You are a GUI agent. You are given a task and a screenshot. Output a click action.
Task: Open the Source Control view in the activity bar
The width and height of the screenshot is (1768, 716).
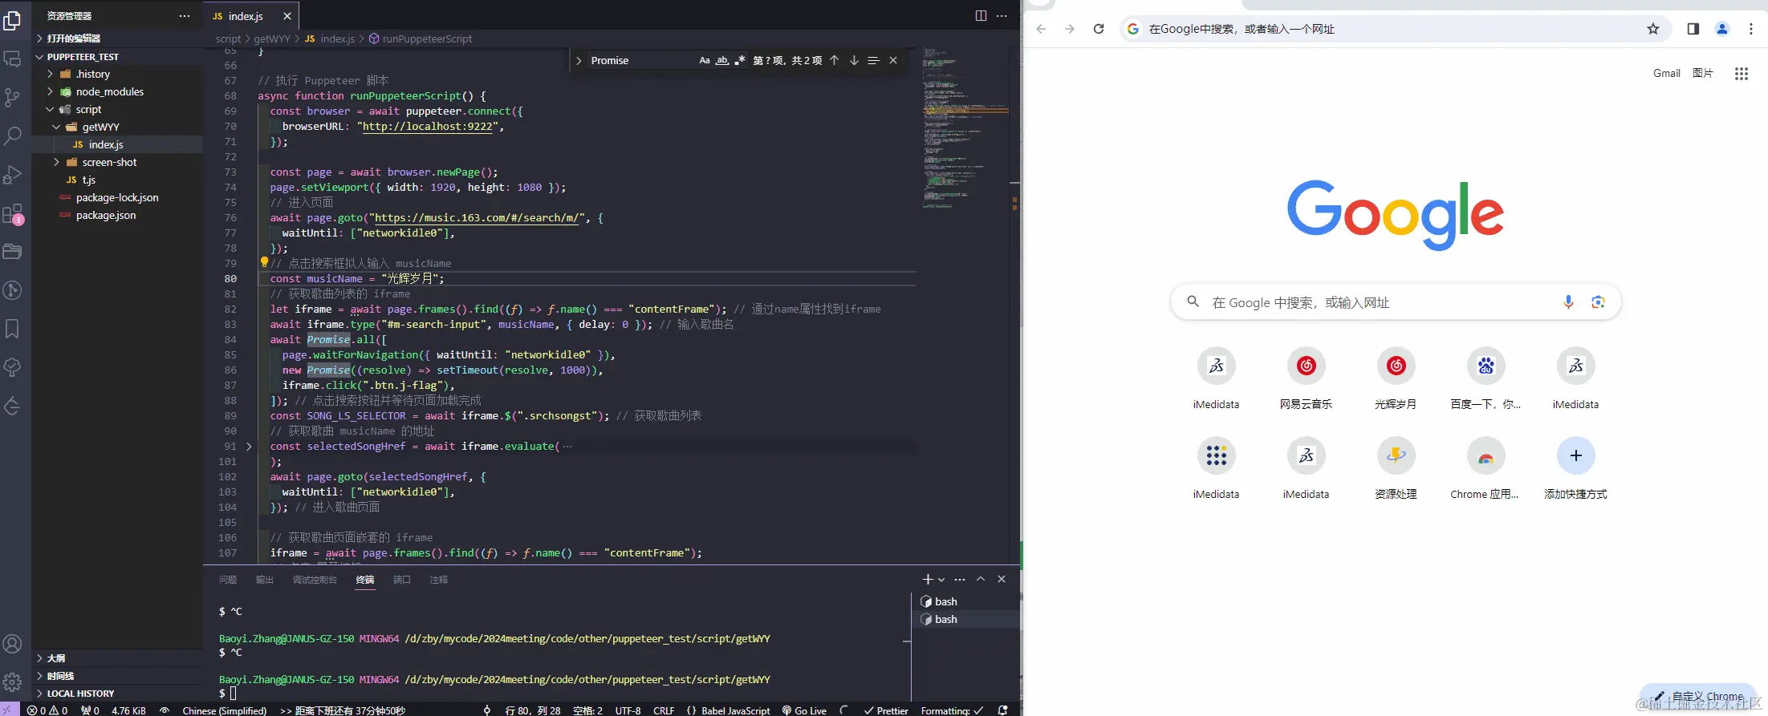(13, 98)
